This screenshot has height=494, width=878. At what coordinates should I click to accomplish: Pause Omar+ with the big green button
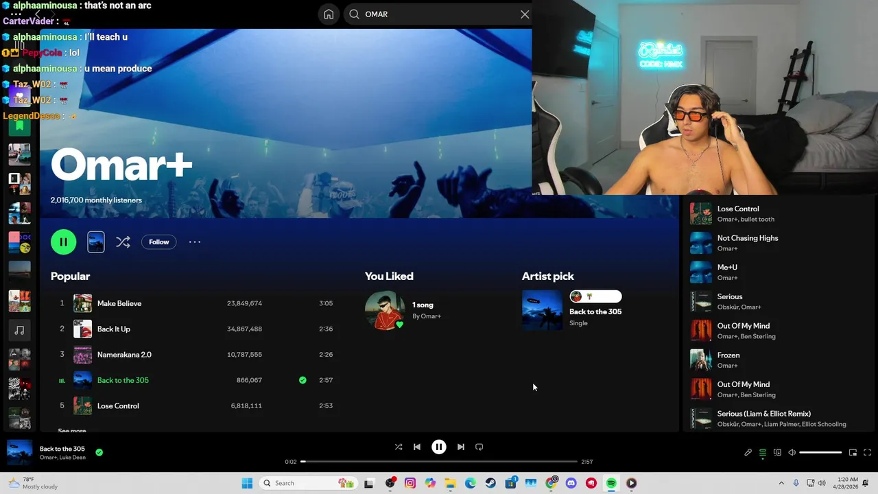click(x=63, y=242)
